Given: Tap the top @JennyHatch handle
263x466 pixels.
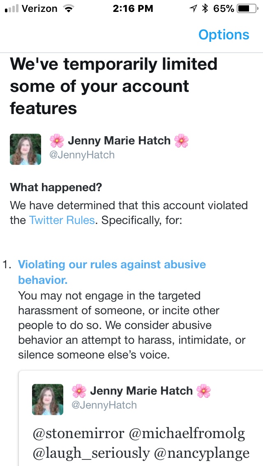Looking at the screenshot, I should point(81,155).
